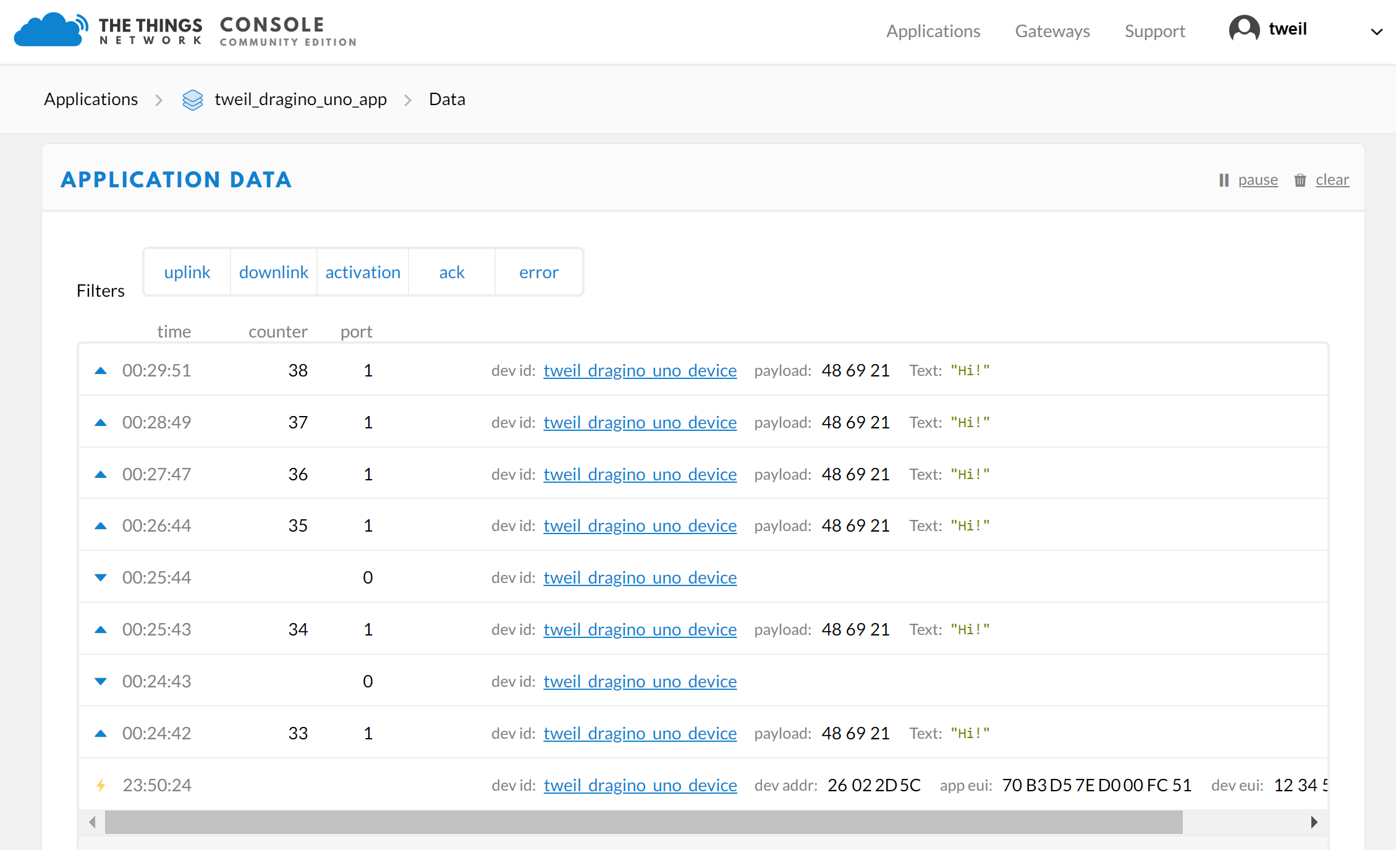Click the Console Community Edition title
This screenshot has height=850, width=1396.
(x=288, y=31)
